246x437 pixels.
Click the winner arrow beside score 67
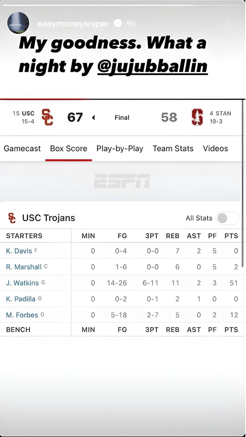pos(93,118)
